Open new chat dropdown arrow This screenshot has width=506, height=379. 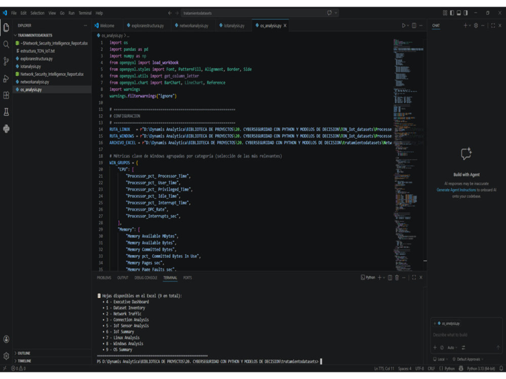tap(470, 25)
